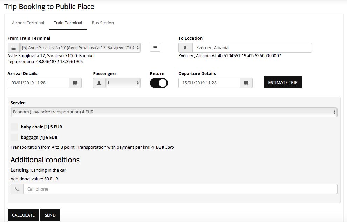Image resolution: width=347 pixels, height=222 pixels.
Task: Open the From Train Terminal dropdown
Action: [x=80, y=47]
